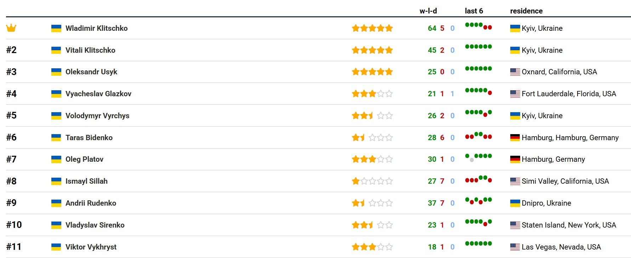Screen dimensions: 631x258
Task: Click the gold crown champion icon
Action: coord(11,28)
